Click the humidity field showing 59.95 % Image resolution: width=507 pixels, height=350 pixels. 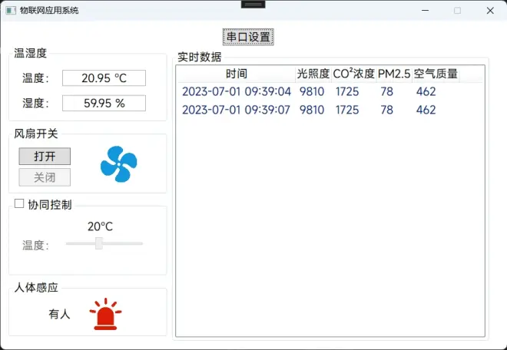(x=104, y=103)
